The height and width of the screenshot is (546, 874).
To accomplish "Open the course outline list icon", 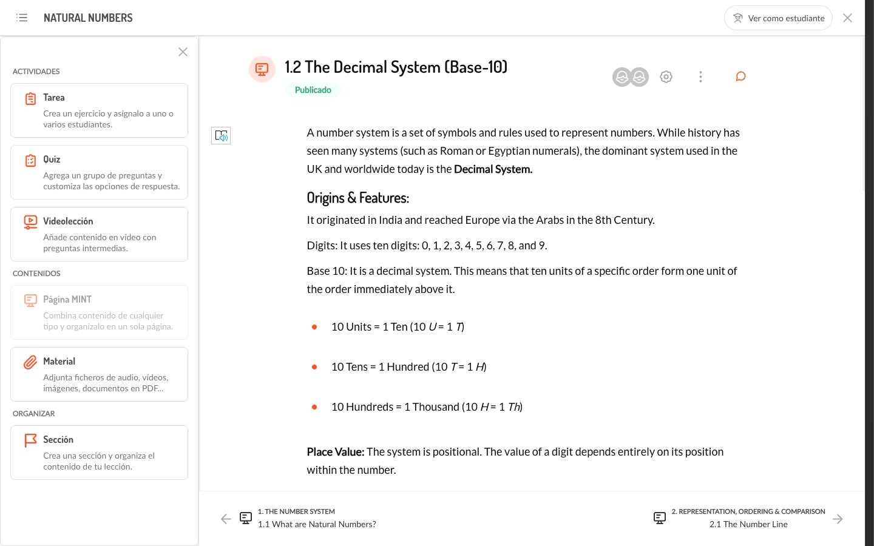I will [x=22, y=18].
